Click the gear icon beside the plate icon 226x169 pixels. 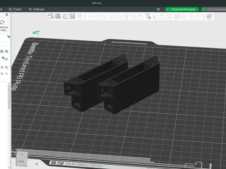coord(7,52)
